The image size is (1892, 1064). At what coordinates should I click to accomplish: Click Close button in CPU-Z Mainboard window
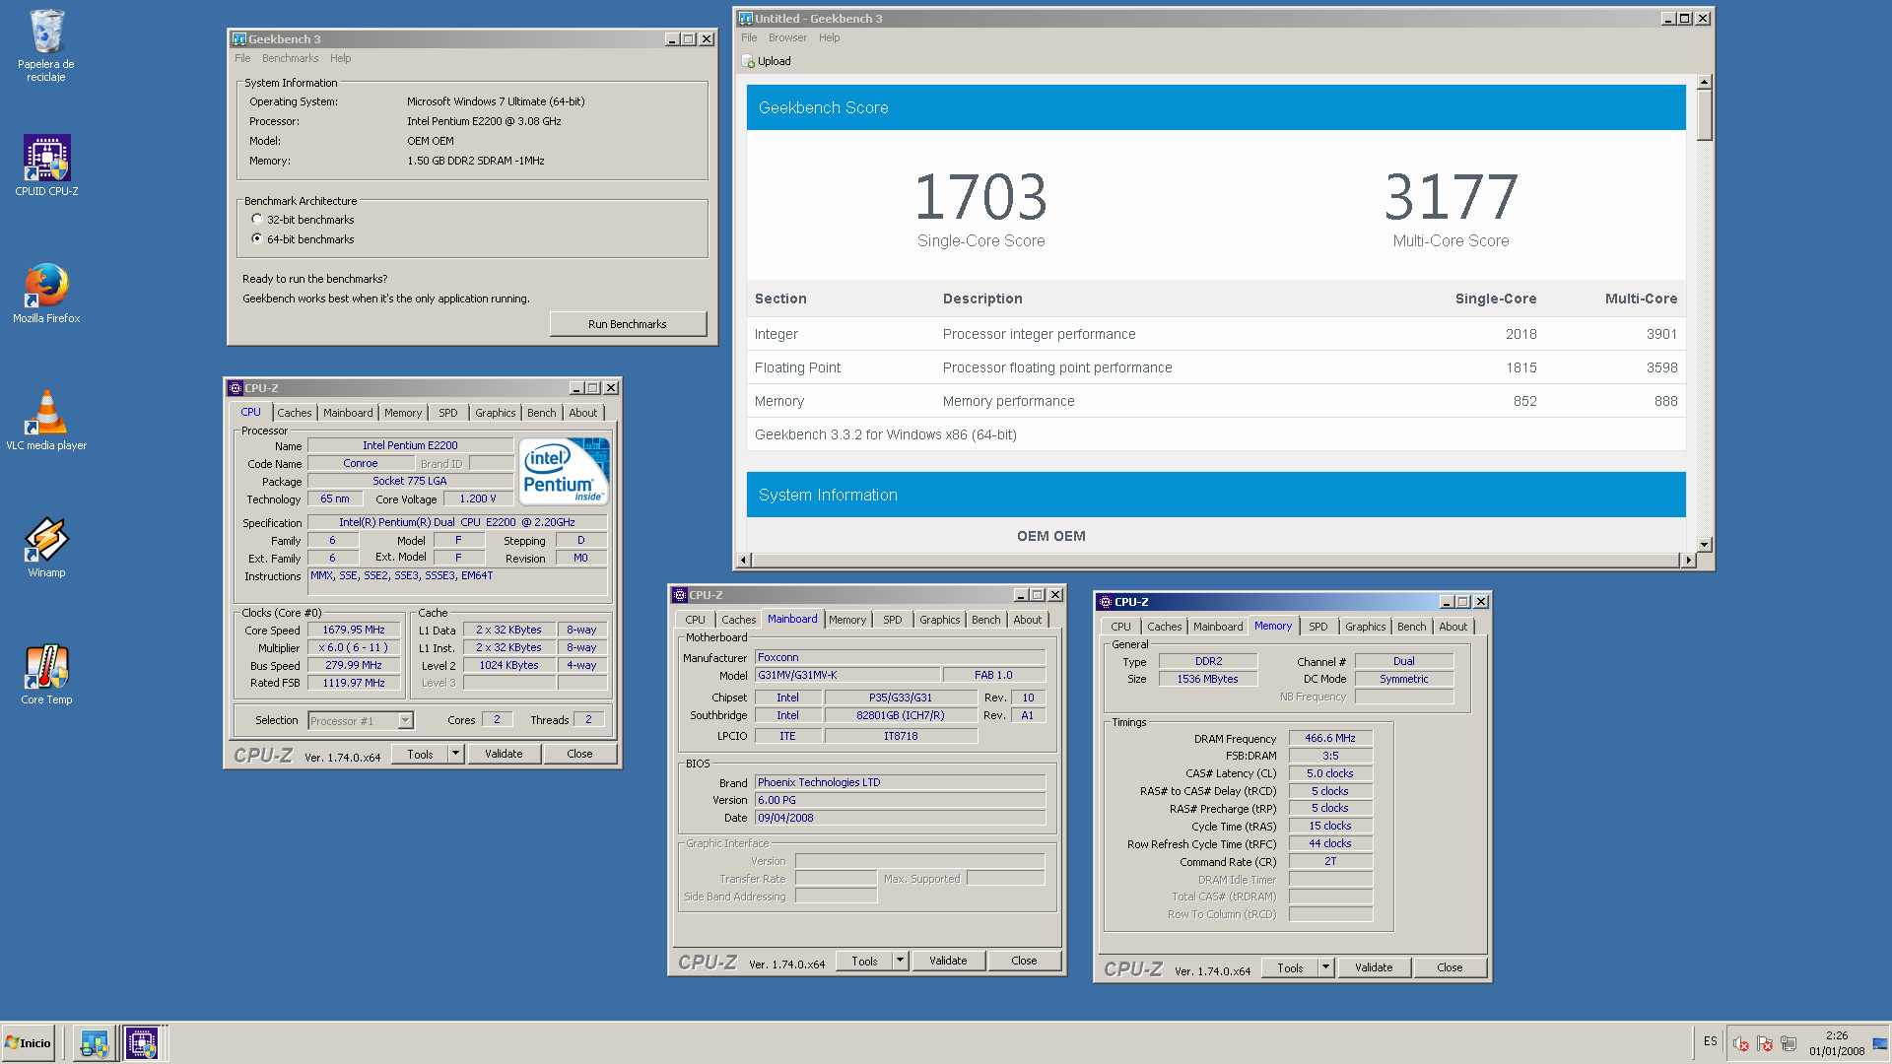pyautogui.click(x=1024, y=961)
